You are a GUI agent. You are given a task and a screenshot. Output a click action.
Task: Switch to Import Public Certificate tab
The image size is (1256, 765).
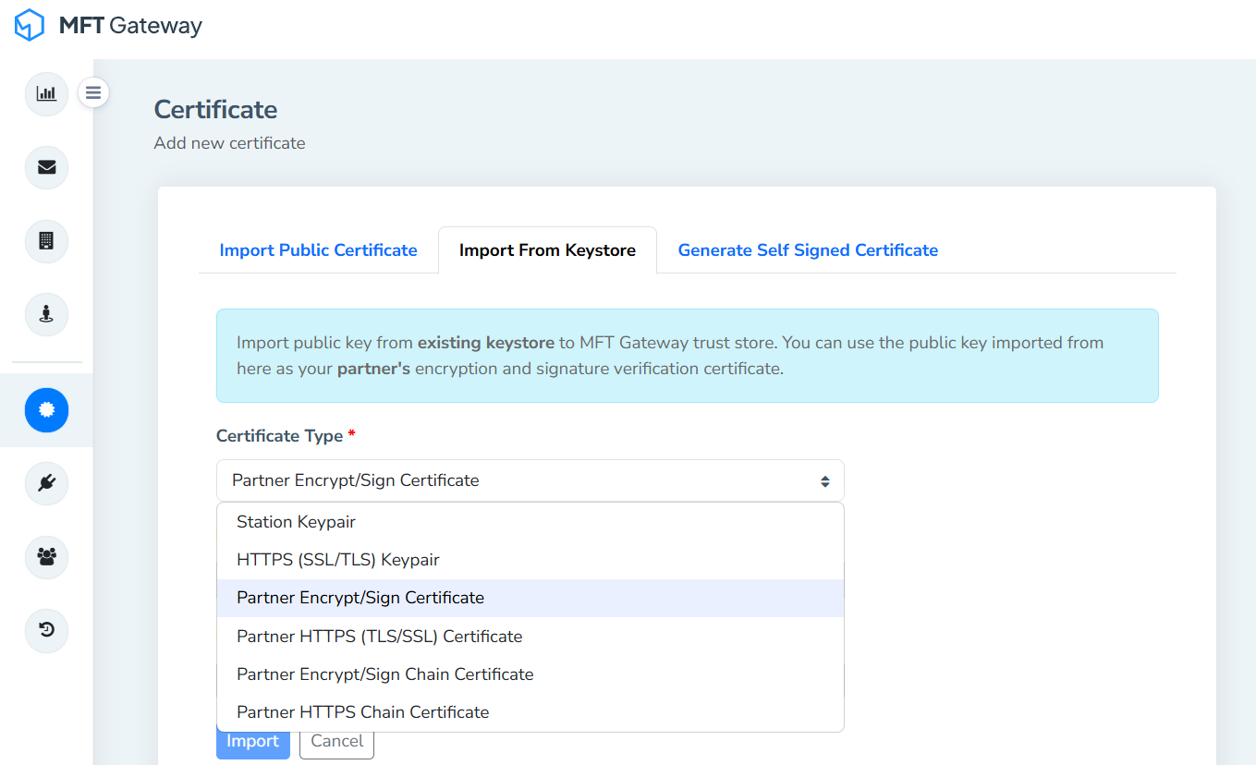tap(318, 250)
